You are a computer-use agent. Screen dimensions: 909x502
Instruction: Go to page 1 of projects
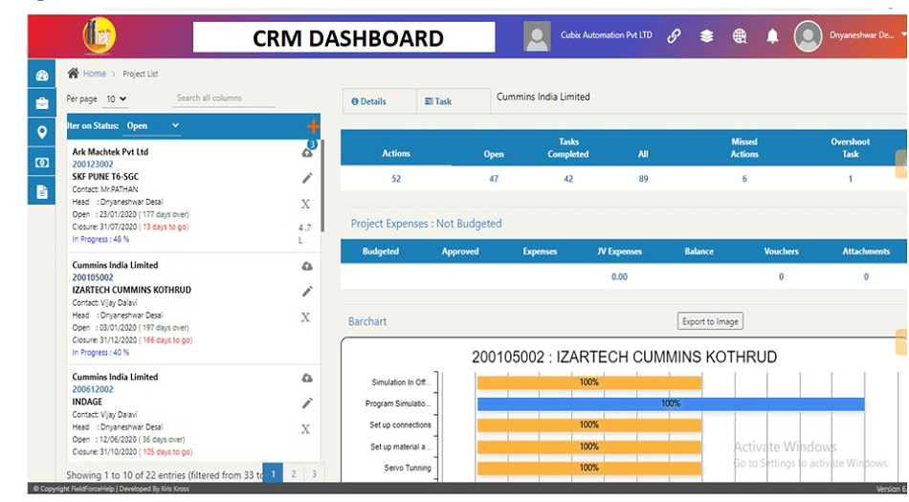(x=273, y=473)
